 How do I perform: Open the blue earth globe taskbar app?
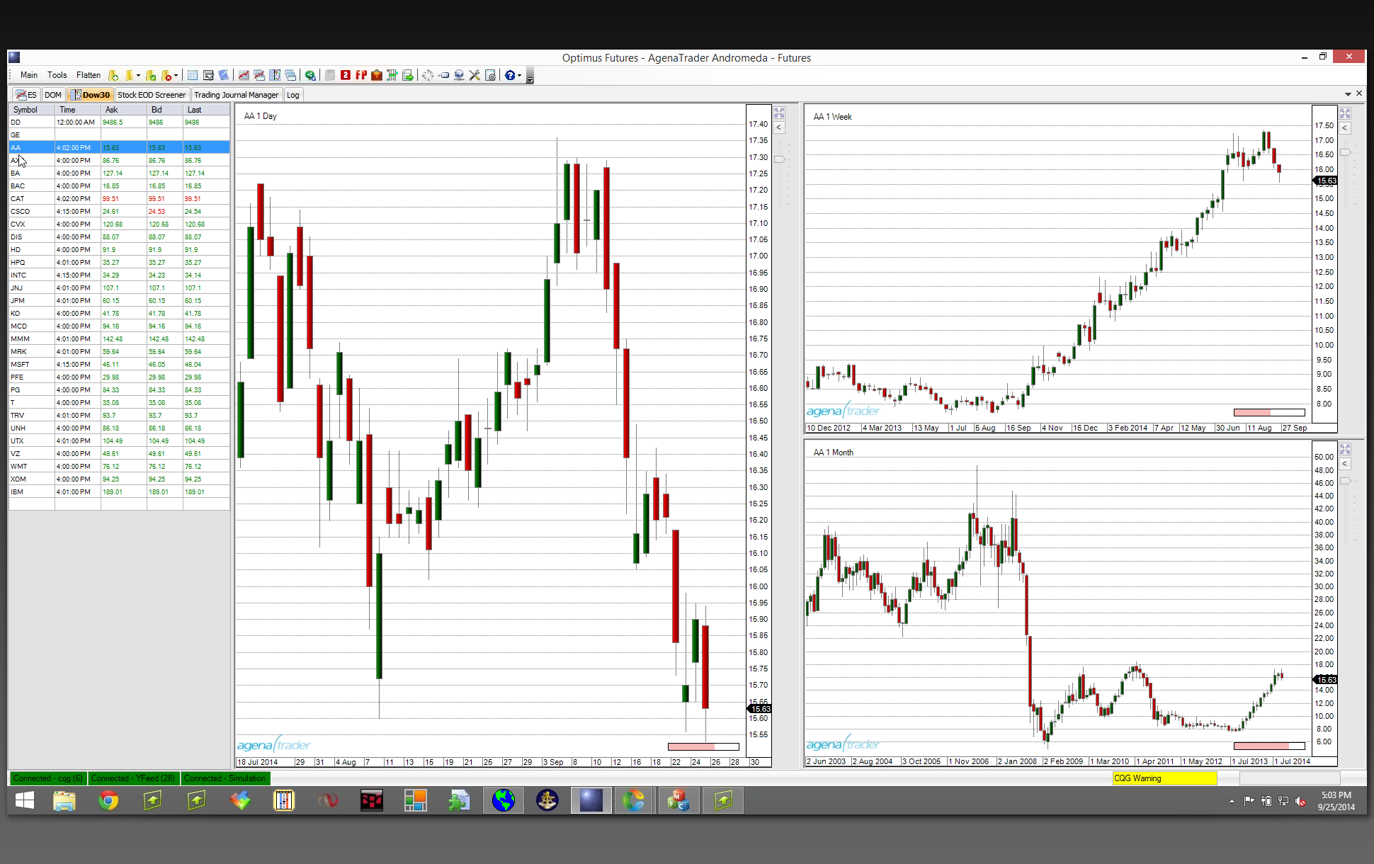click(x=504, y=800)
